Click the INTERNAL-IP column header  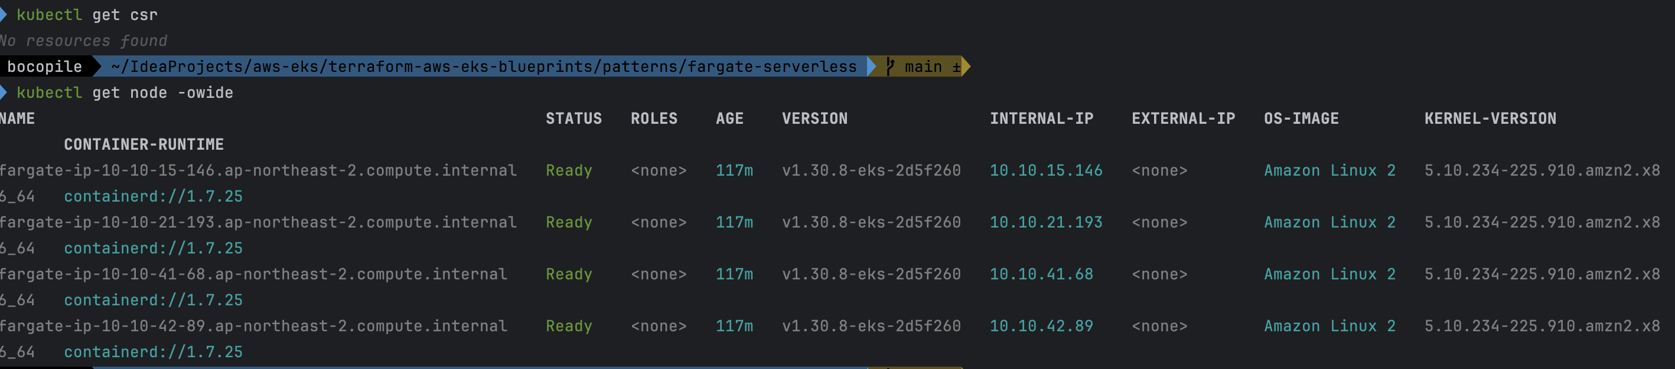tap(1041, 118)
